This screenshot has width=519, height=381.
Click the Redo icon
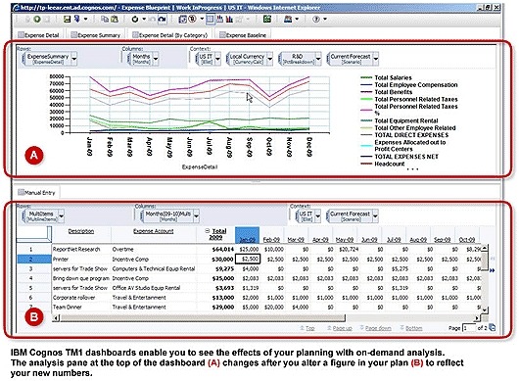[x=162, y=20]
